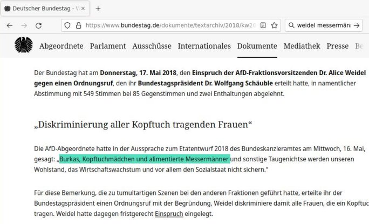Open the Mediathek menu
Screen dimensions: 369x224
[x=302, y=46]
